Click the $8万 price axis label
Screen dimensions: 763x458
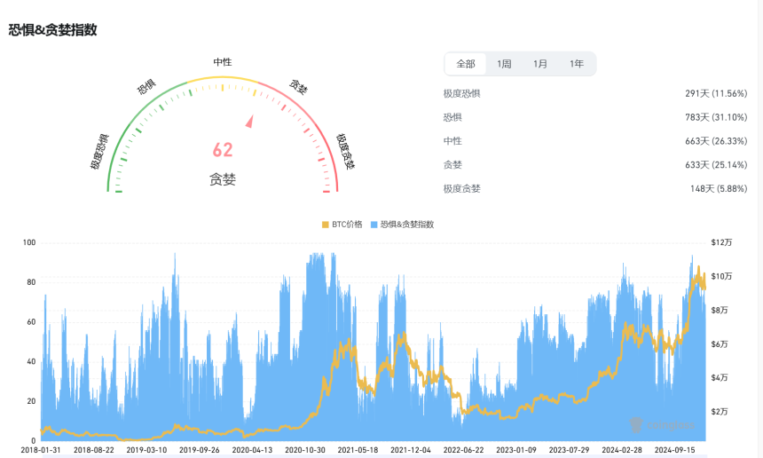pyautogui.click(x=720, y=310)
